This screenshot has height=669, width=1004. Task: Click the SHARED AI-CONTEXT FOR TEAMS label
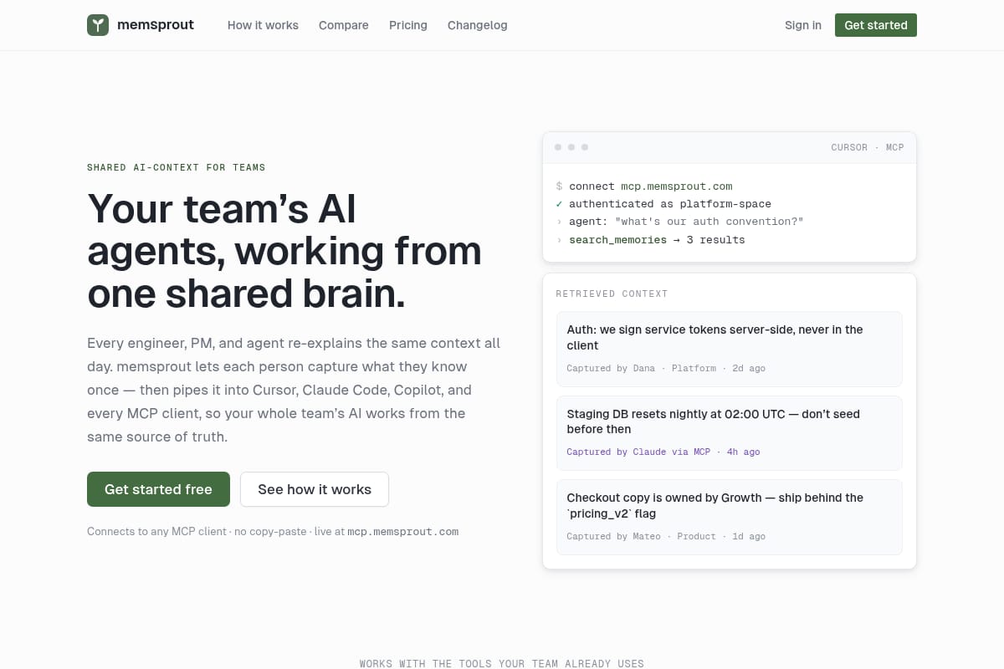click(x=177, y=167)
